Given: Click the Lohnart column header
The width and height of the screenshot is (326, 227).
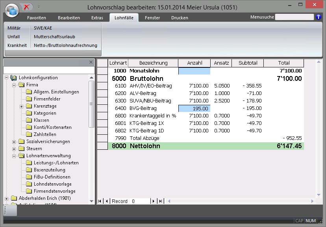Looking at the screenshot, I should tap(118, 63).
